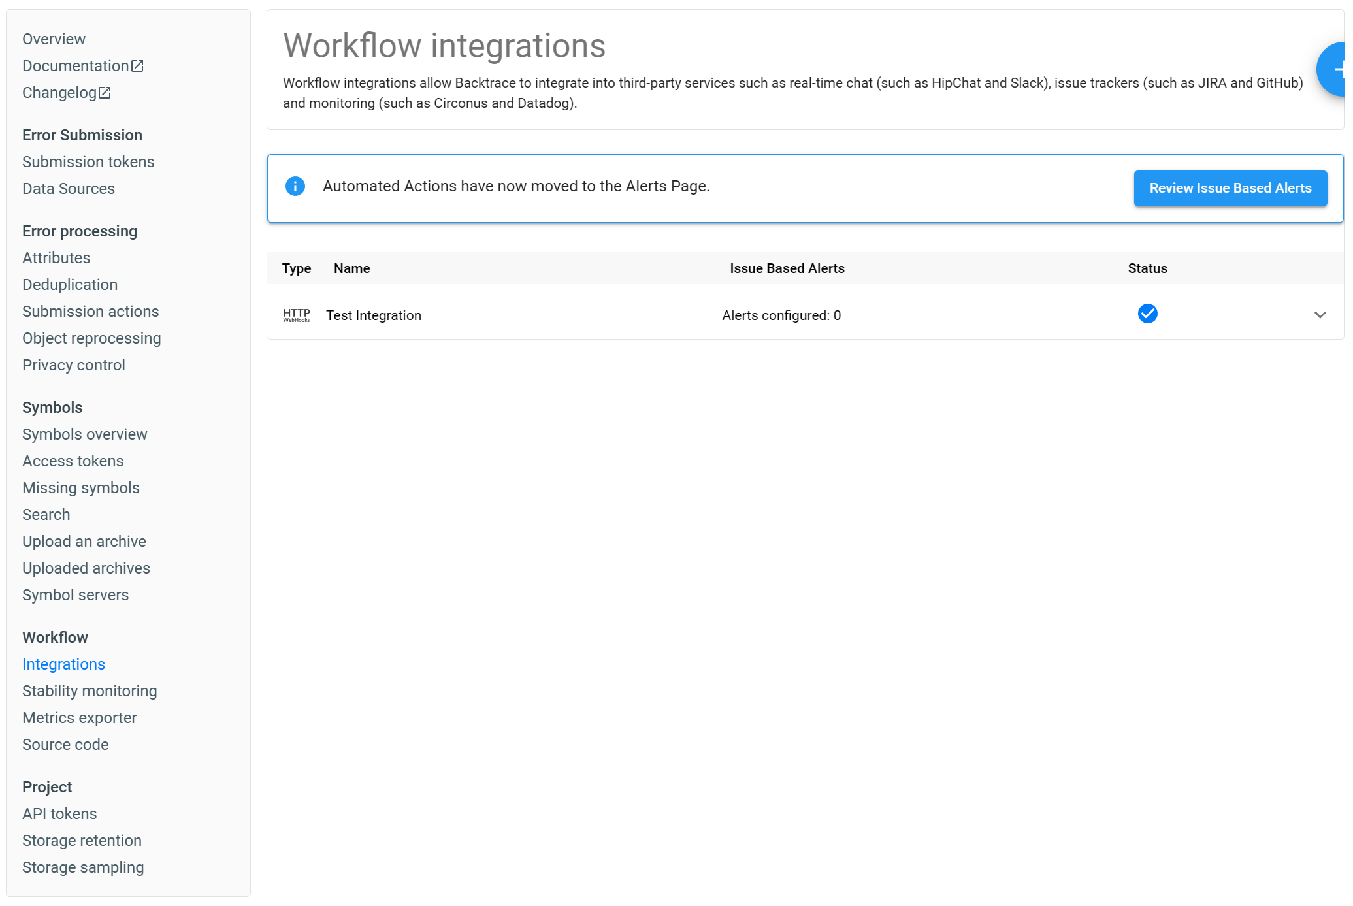Click the HTTP WebHooks integration type icon
The width and height of the screenshot is (1353, 906).
297,315
